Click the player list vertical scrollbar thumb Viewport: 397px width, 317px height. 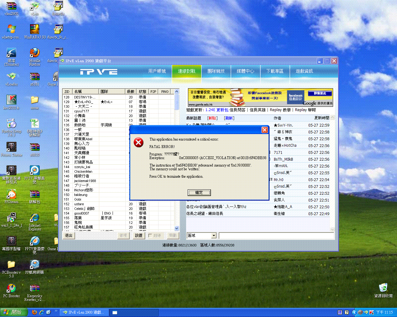[176, 102]
